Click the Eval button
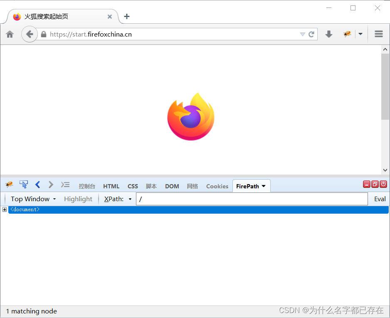The width and height of the screenshot is (390, 318). (380, 199)
